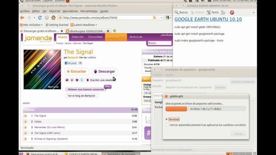The image size is (276, 155).
Task: Open the Jamendo PRO tab
Action: point(116,37)
